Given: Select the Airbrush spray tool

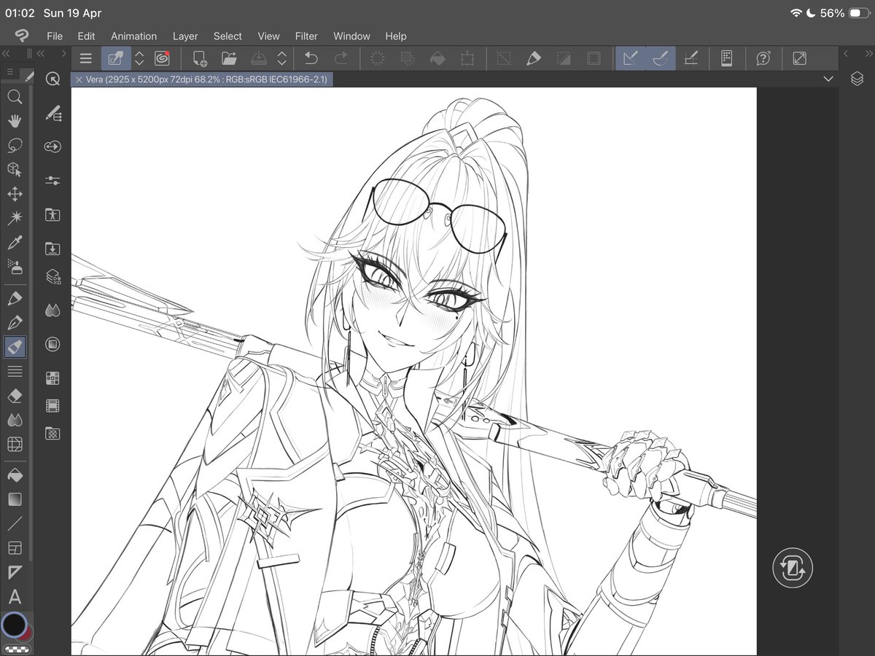Looking at the screenshot, I should point(15,267).
